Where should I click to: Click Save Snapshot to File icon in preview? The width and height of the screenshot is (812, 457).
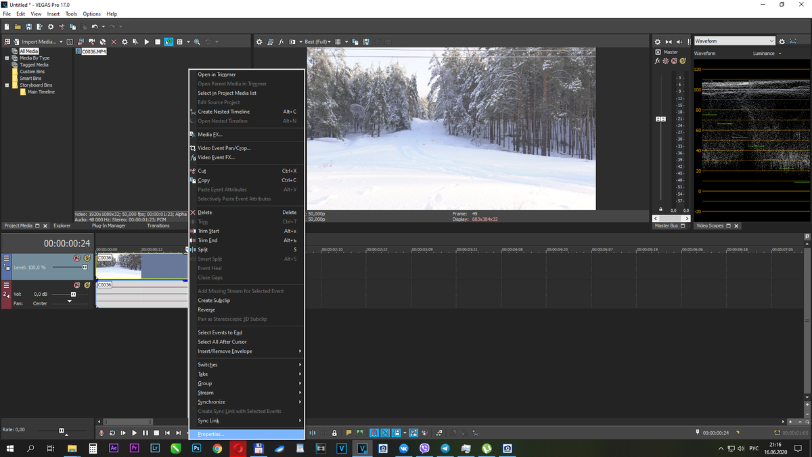(x=367, y=42)
